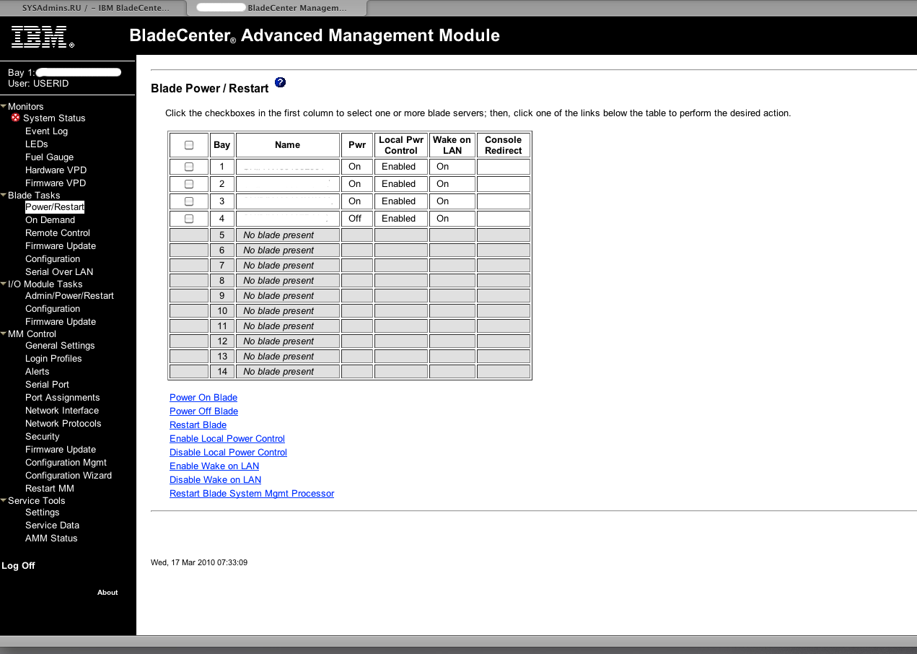Image resolution: width=917 pixels, height=654 pixels.
Task: Tick the checkbox for bay 4 blade
Action: coord(189,219)
